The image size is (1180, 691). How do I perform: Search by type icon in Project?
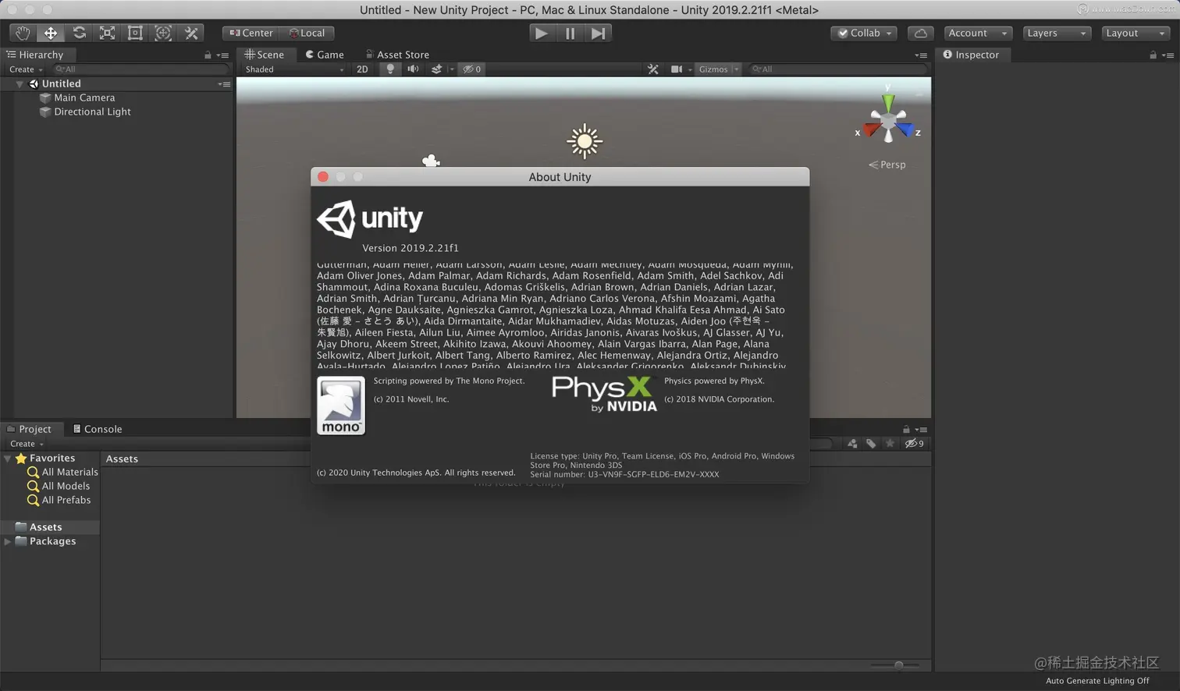[852, 444]
